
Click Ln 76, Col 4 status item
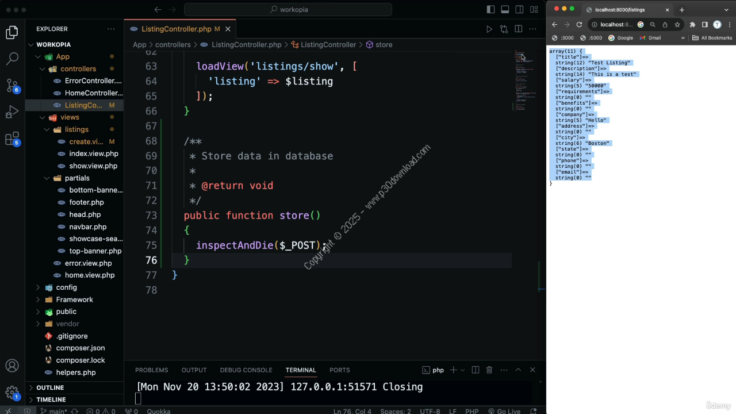point(352,411)
